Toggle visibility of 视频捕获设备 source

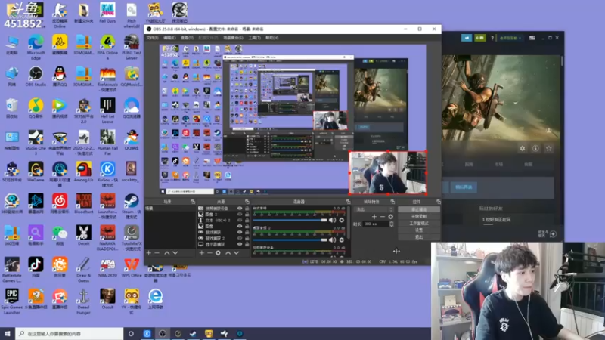(x=240, y=209)
